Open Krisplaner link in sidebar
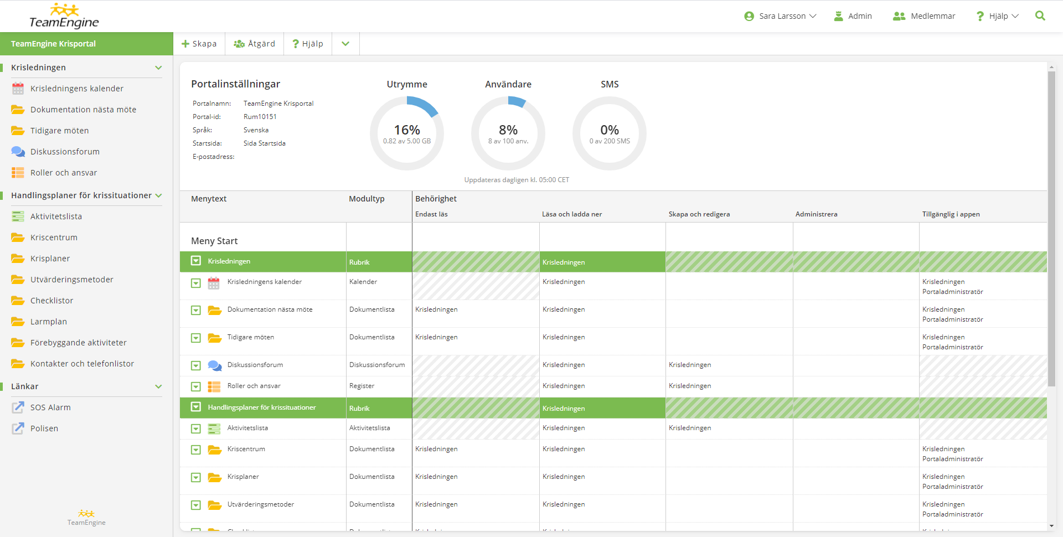The width and height of the screenshot is (1063, 537). pyautogui.click(x=50, y=259)
